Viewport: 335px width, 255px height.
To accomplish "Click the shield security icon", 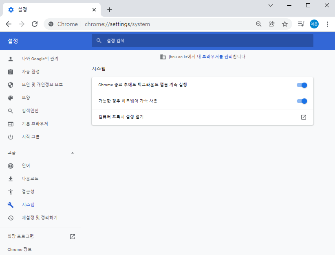I will (x=11, y=85).
